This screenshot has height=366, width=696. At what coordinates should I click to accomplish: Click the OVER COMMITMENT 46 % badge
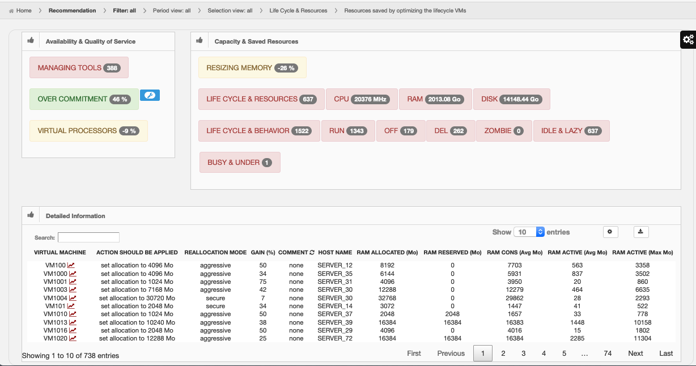coord(84,99)
